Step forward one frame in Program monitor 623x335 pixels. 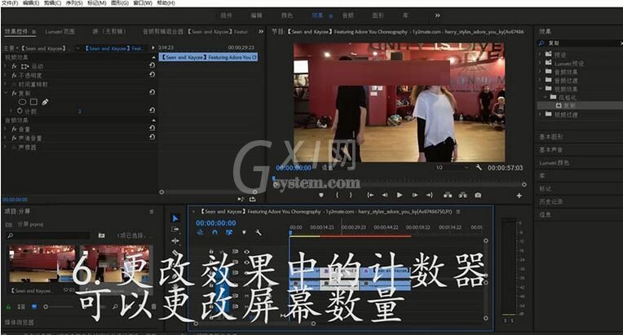414,195
